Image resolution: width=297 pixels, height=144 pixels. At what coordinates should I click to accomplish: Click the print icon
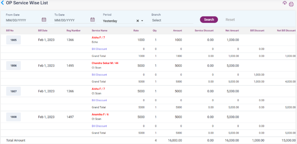click(291, 4)
